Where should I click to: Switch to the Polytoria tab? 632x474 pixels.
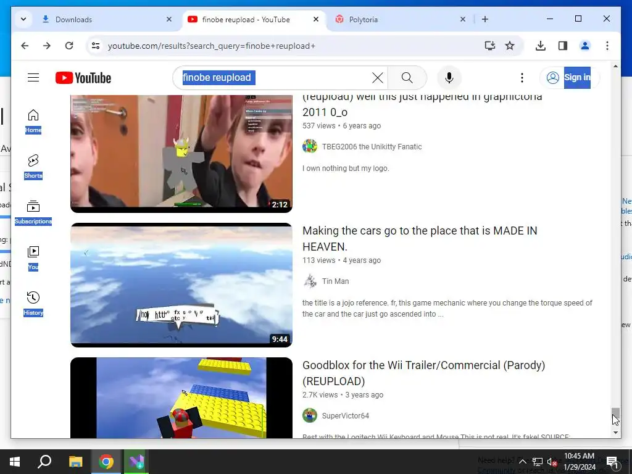point(400,19)
